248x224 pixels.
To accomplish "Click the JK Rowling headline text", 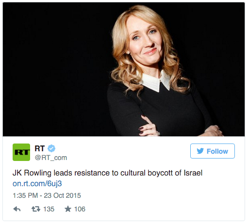I will [107, 173].
